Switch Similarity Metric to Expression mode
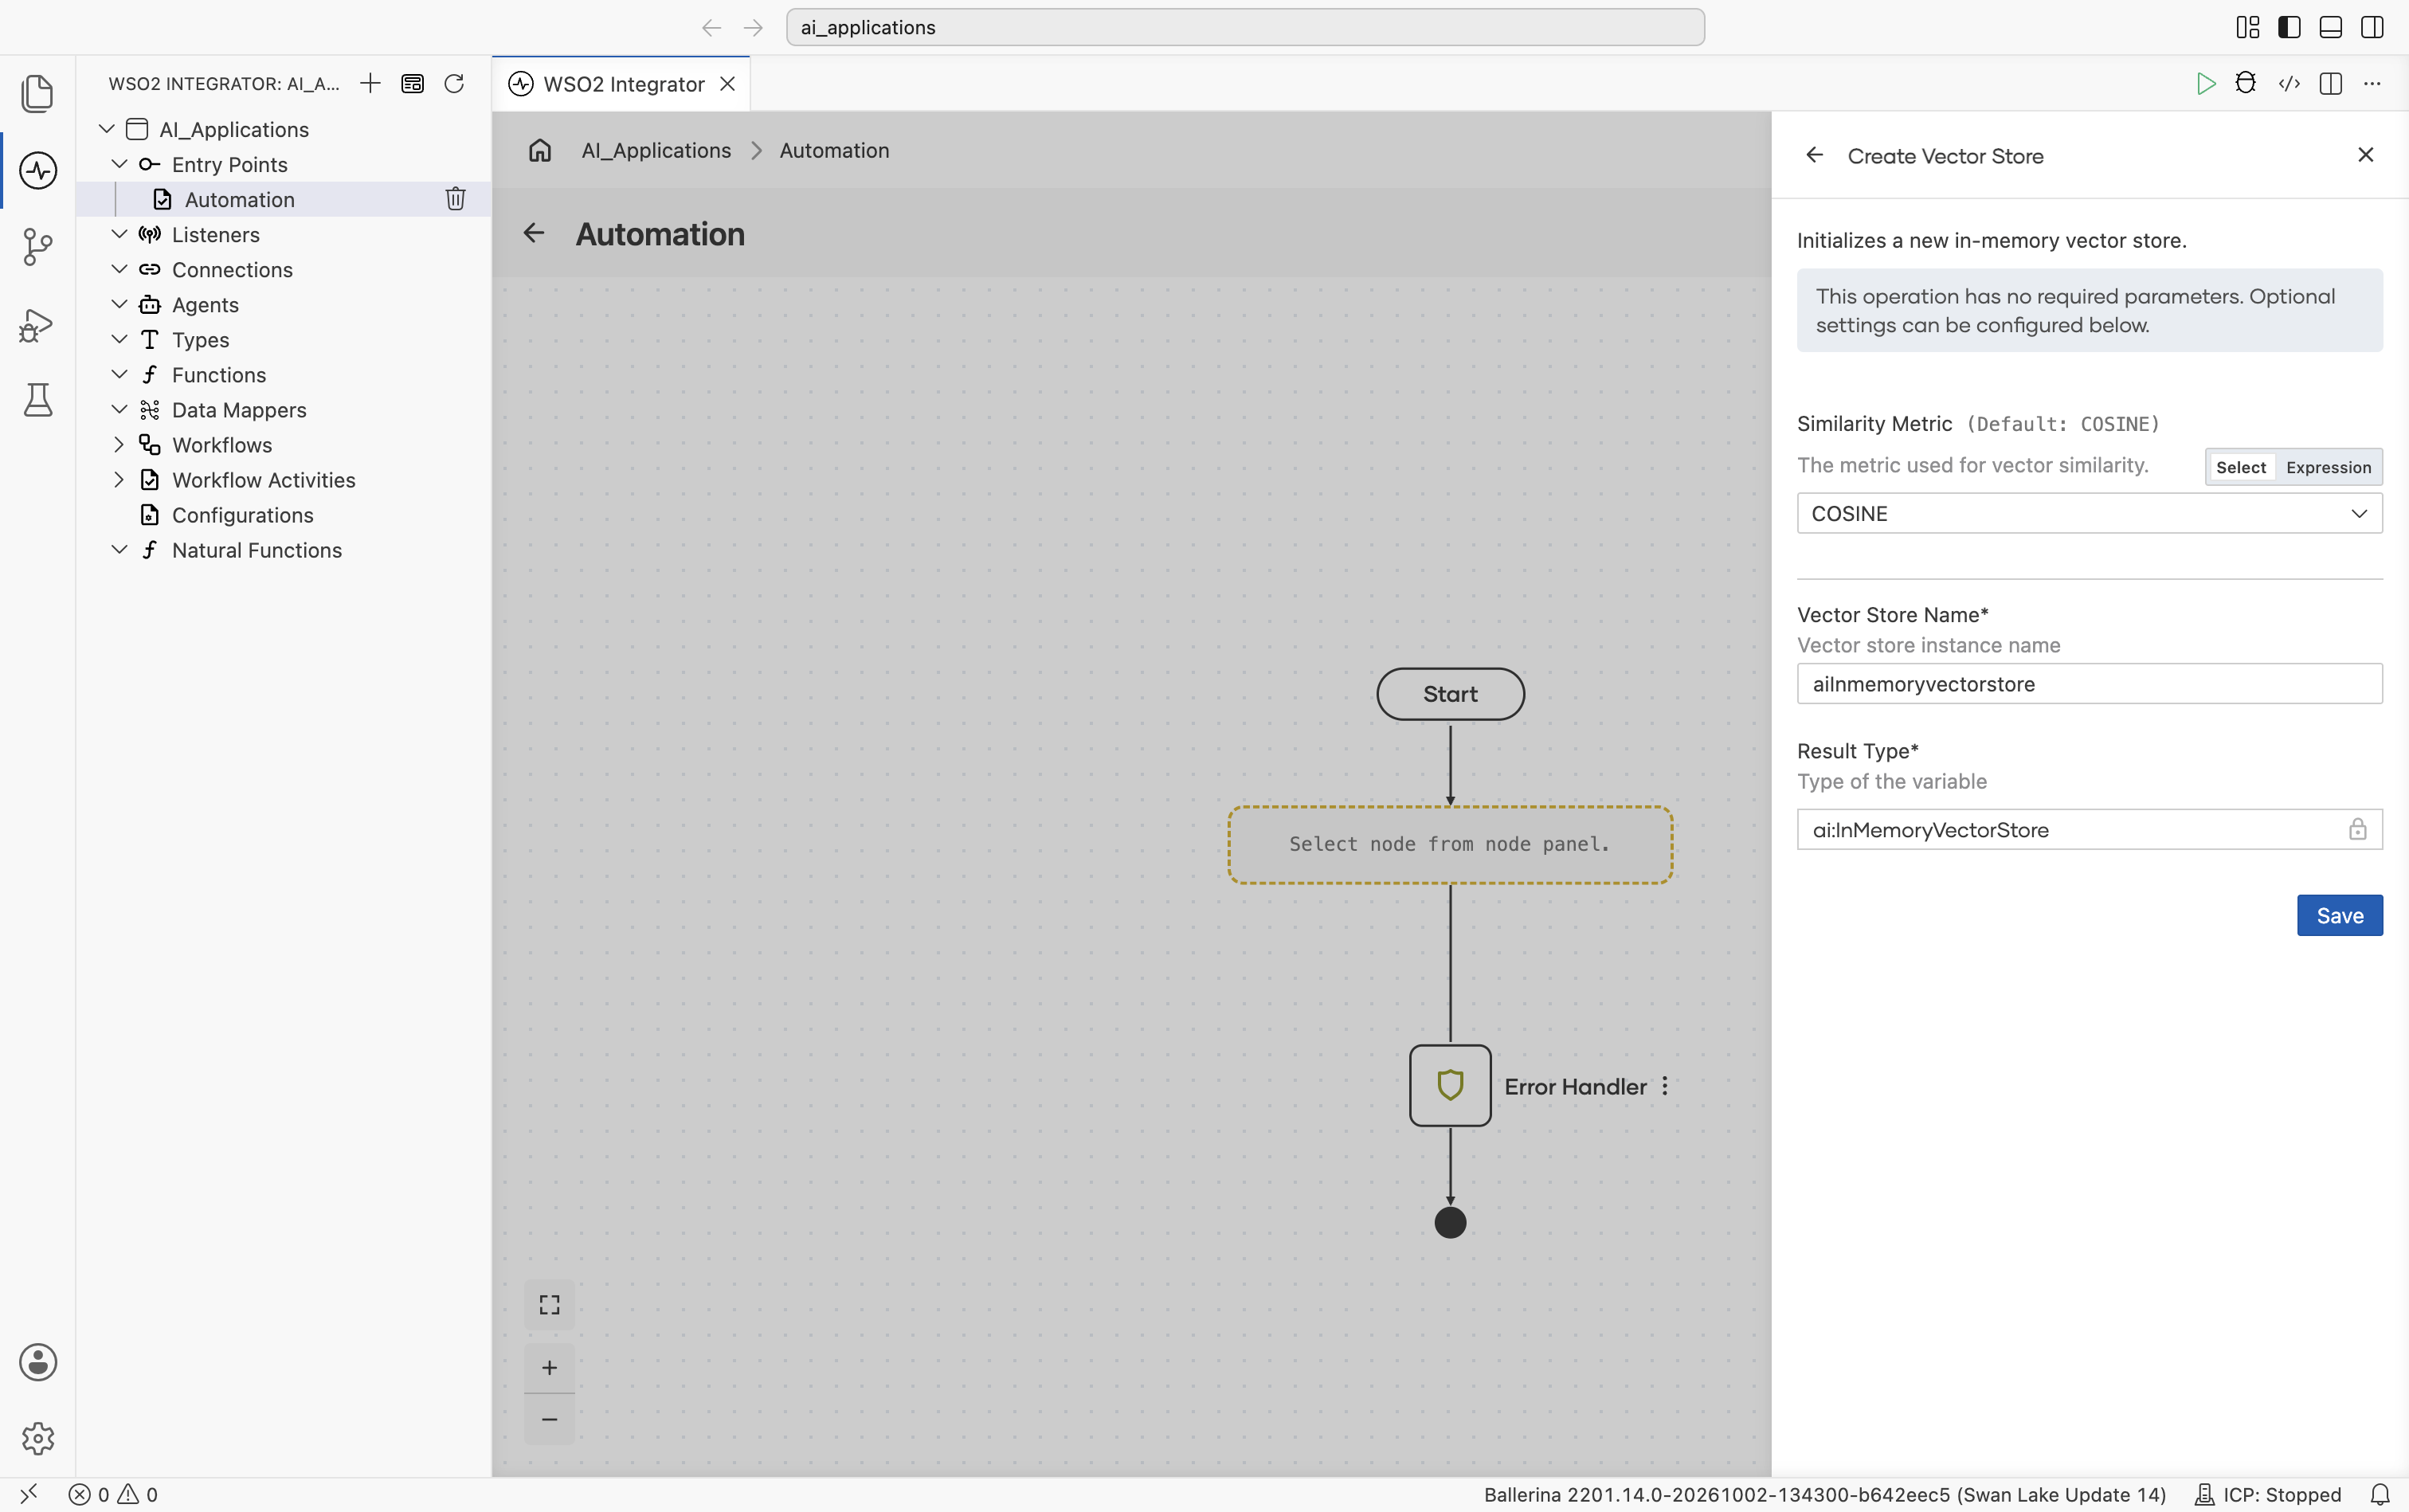The height and width of the screenshot is (1512, 2409). pyautogui.click(x=2328, y=467)
